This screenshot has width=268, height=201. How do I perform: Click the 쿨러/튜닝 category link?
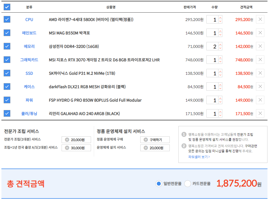tap(29, 114)
